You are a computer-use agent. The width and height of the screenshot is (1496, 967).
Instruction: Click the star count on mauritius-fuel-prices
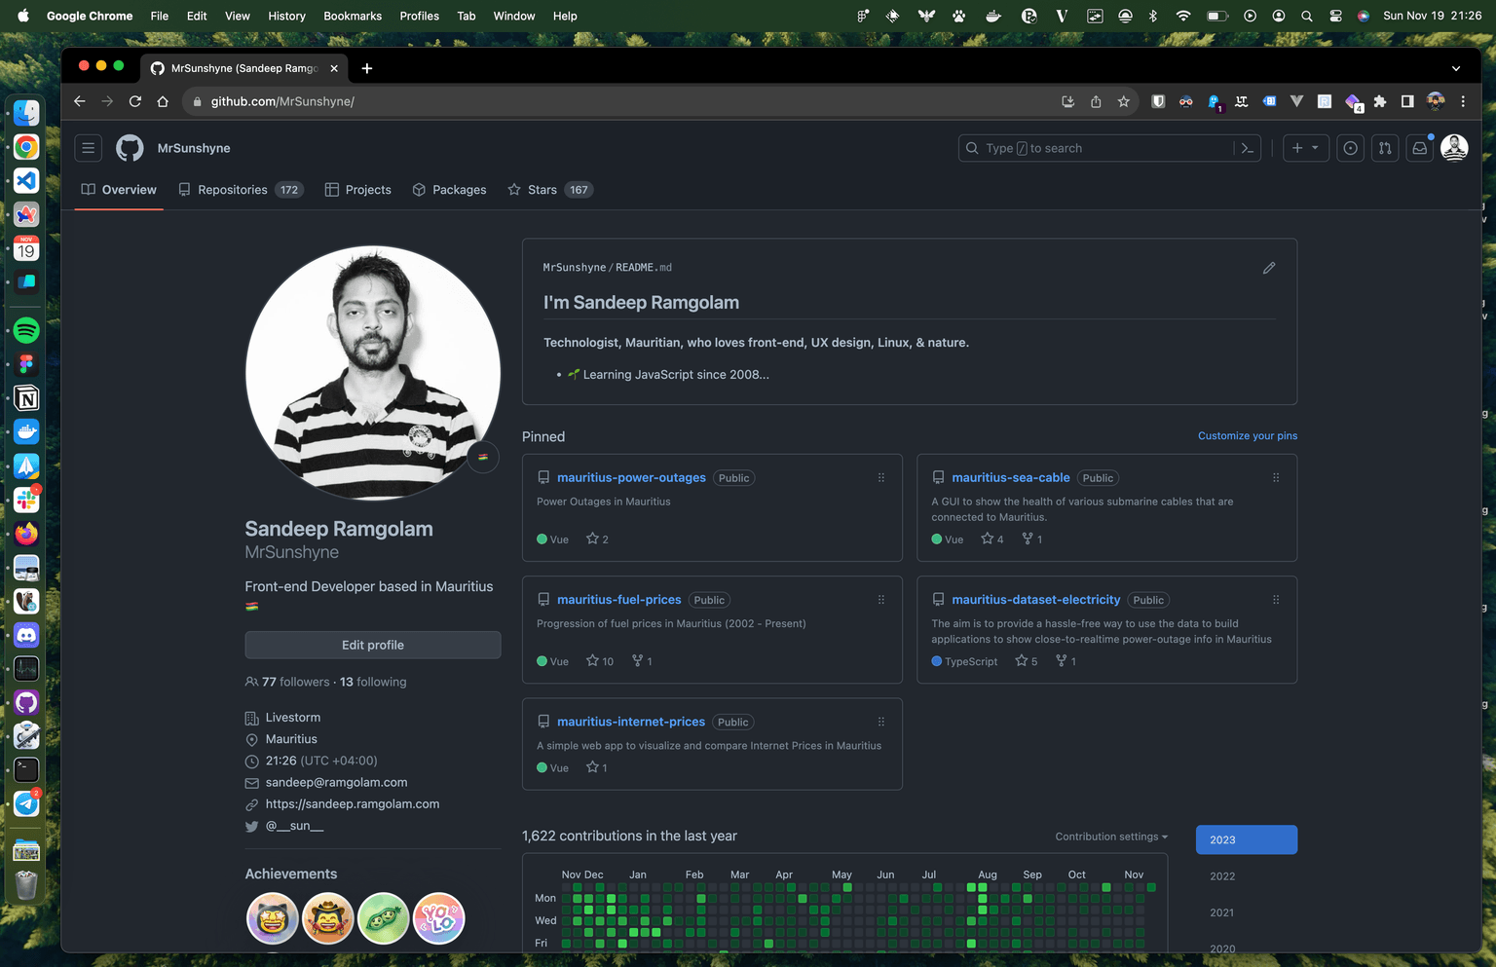click(600, 661)
